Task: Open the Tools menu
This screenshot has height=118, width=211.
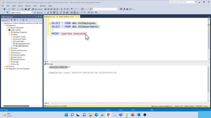Action: tap(35, 6)
